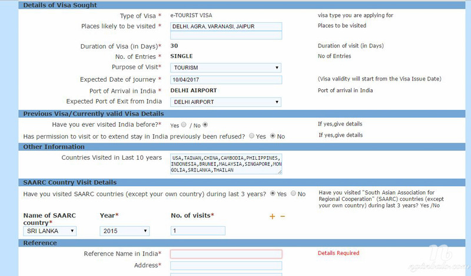Click the 'No of Entries' hint text

(334, 56)
